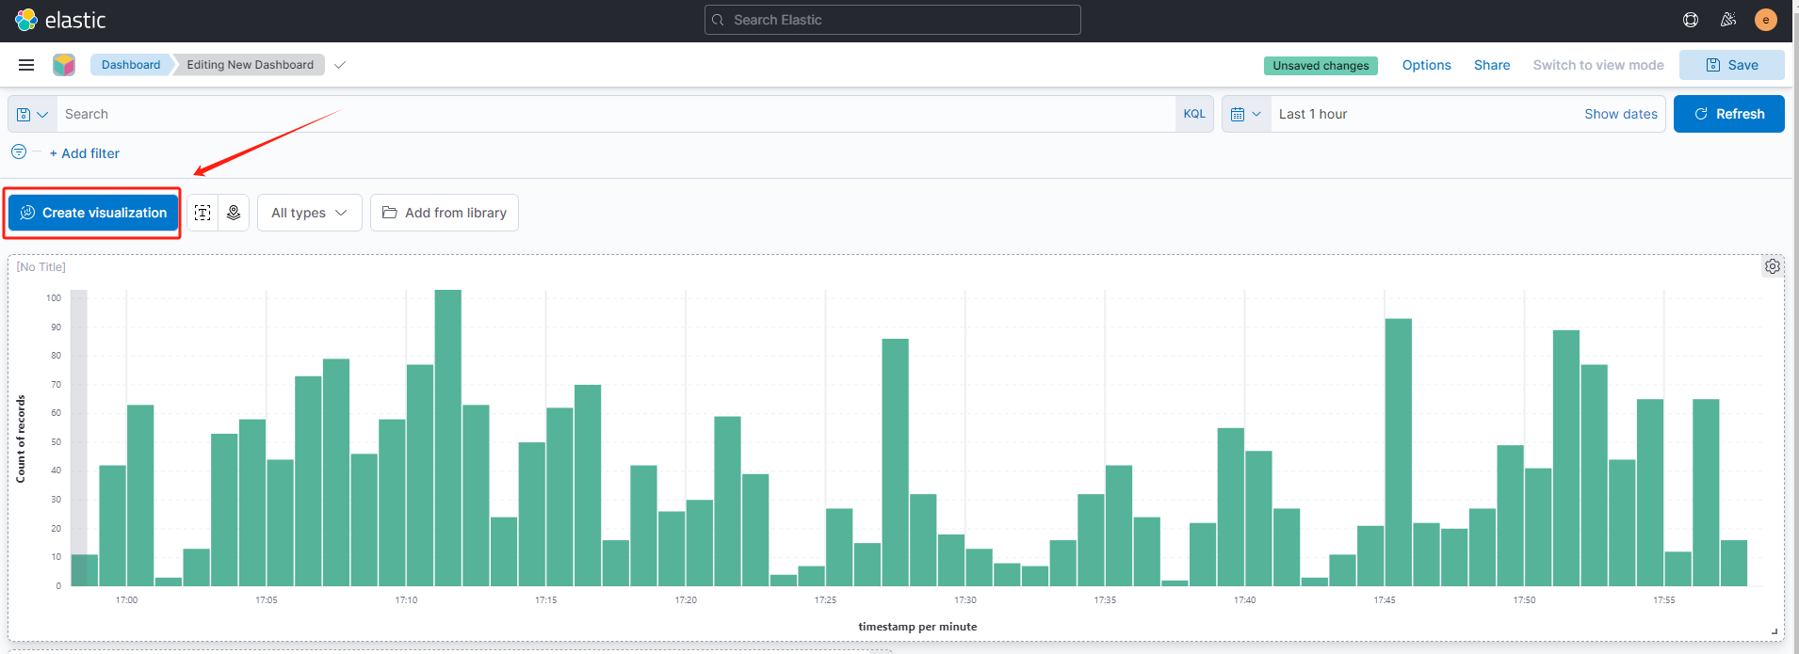This screenshot has width=1799, height=654.
Task: Click the Elastic logo in header
Action: (60, 20)
